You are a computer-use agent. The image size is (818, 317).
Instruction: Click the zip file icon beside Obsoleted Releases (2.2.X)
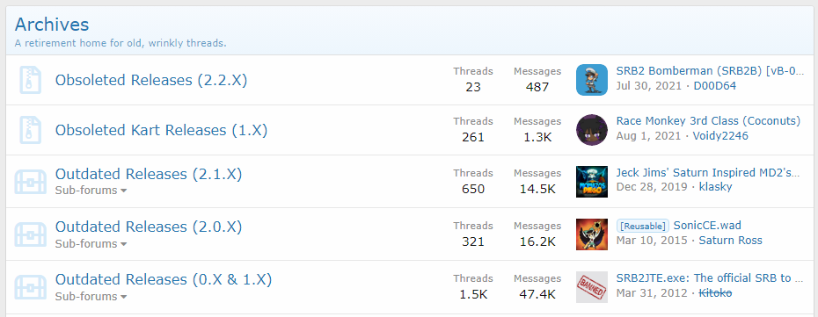point(30,80)
